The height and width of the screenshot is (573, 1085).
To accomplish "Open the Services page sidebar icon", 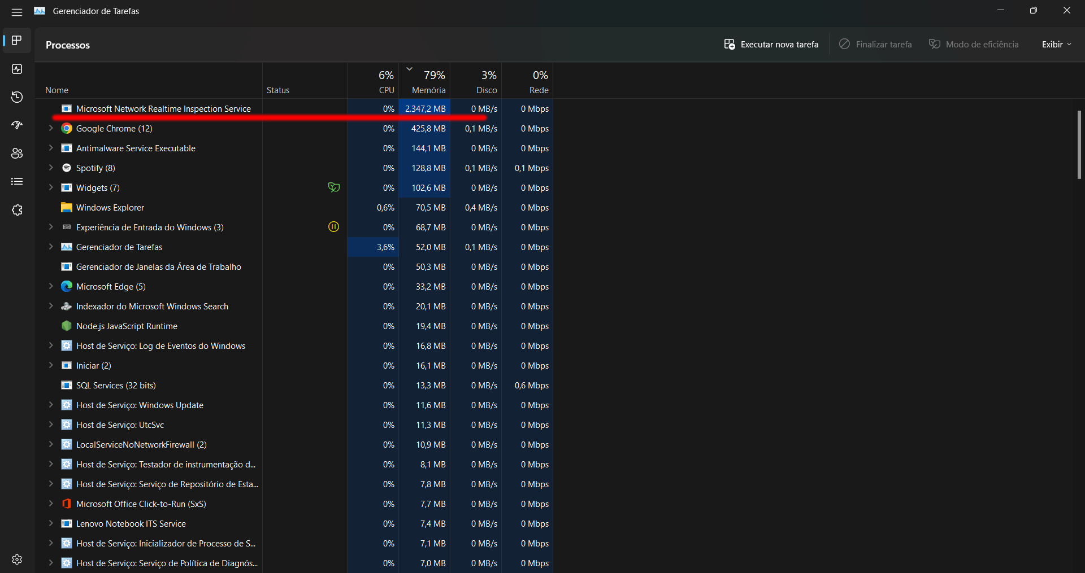I will click(17, 210).
